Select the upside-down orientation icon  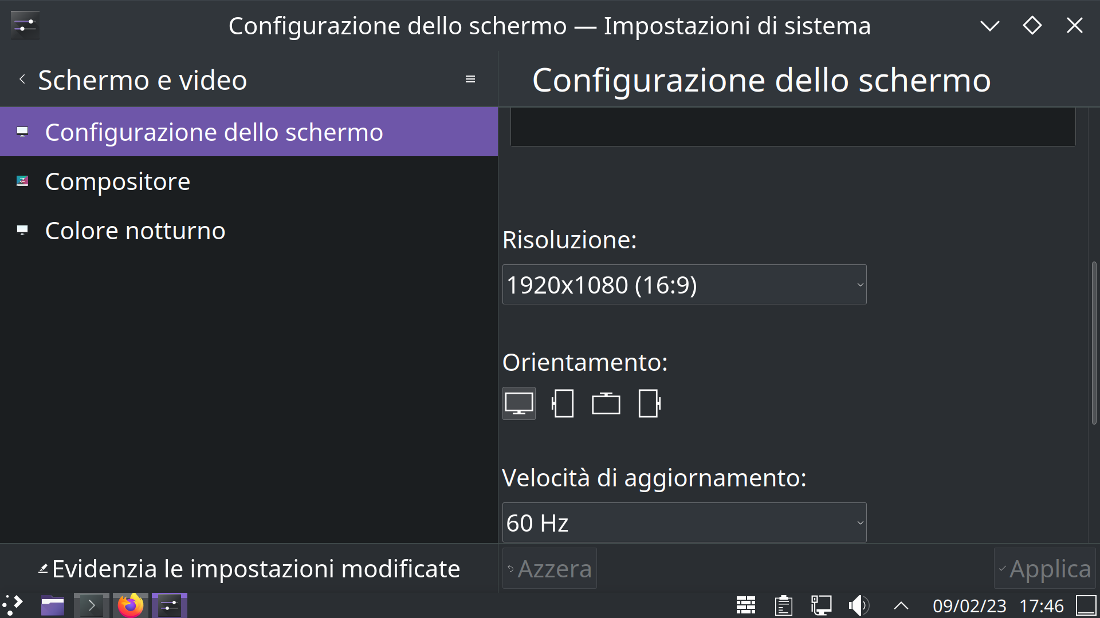click(x=606, y=404)
